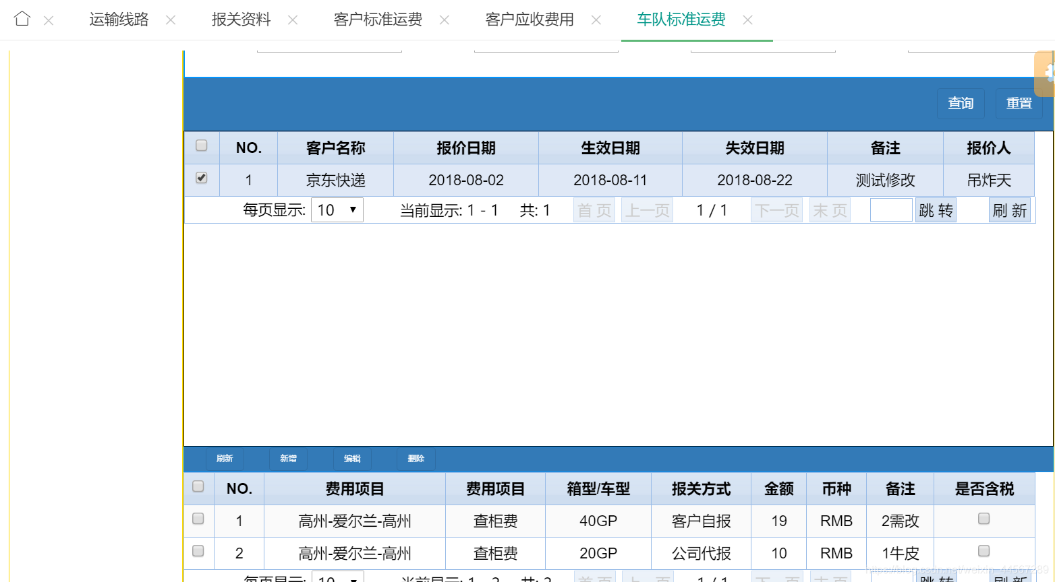The width and height of the screenshot is (1055, 582).
Task: Click the 2018-08-02 date cell
Action: pos(466,181)
